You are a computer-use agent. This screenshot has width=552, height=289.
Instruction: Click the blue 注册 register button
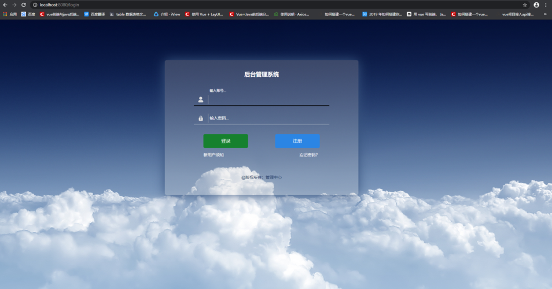point(297,141)
